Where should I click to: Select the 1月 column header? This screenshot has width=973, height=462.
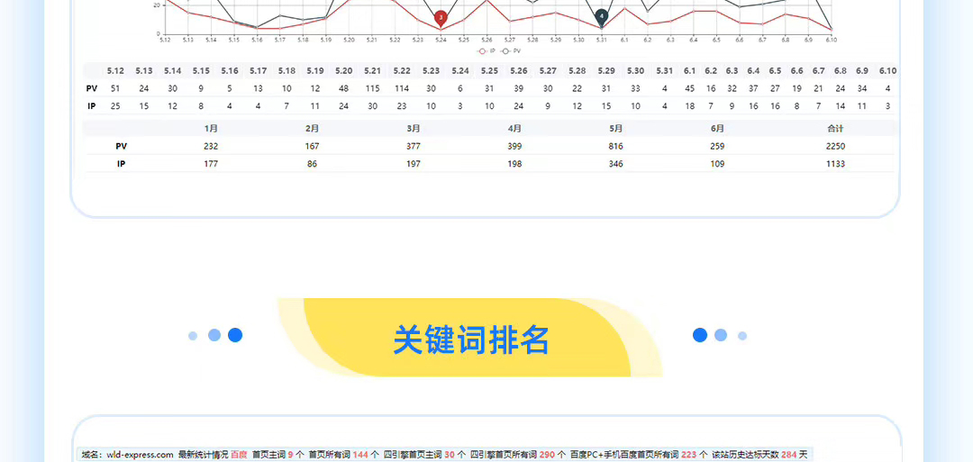click(x=211, y=129)
